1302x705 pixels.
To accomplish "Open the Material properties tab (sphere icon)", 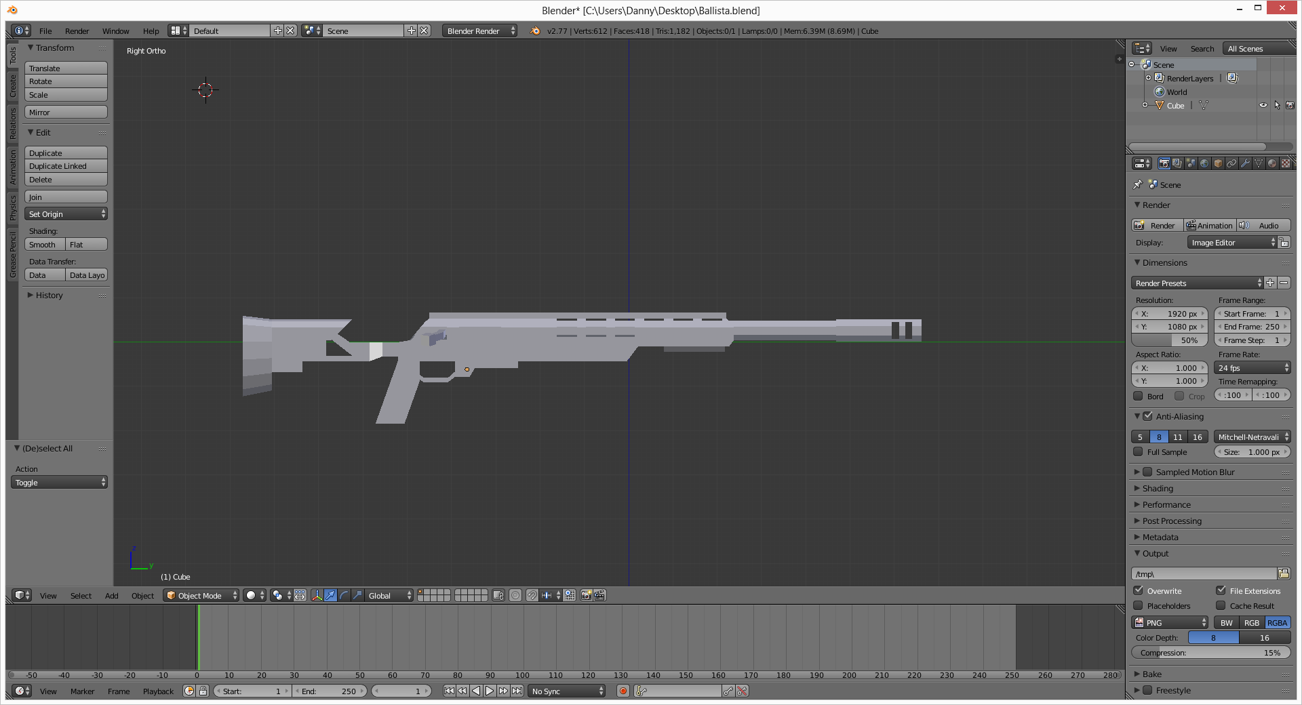I will click(x=1272, y=163).
